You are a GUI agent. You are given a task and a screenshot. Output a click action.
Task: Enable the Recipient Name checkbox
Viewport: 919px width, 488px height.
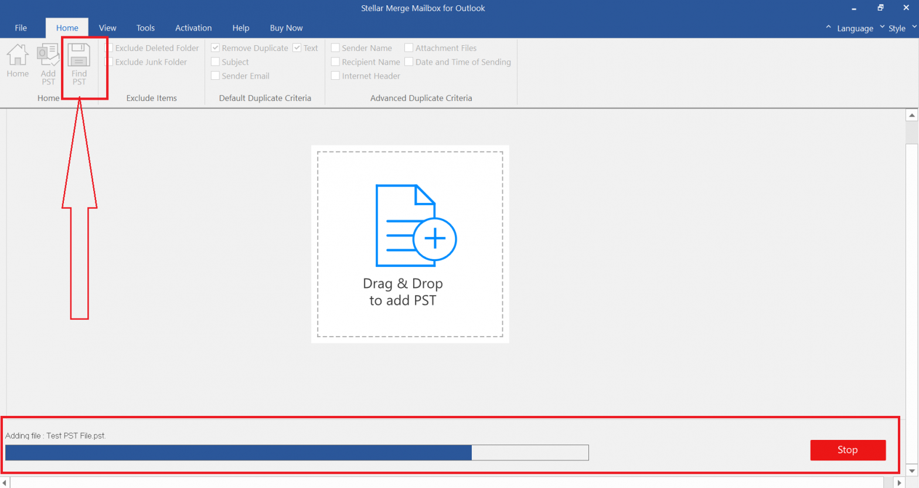(335, 62)
